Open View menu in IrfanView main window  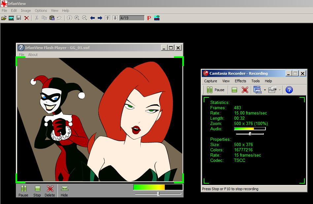pyautogui.click(x=54, y=11)
